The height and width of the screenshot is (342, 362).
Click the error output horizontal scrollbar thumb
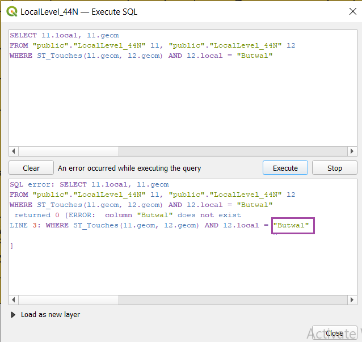(69, 300)
